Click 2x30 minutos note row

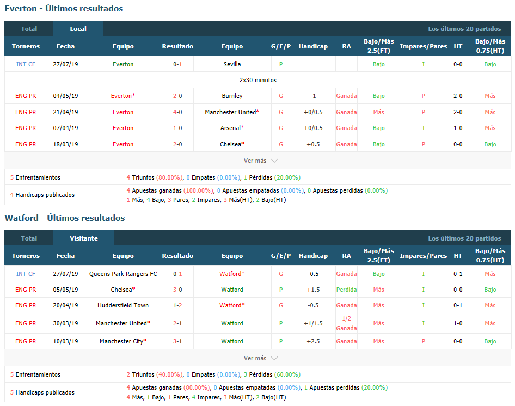258,80
